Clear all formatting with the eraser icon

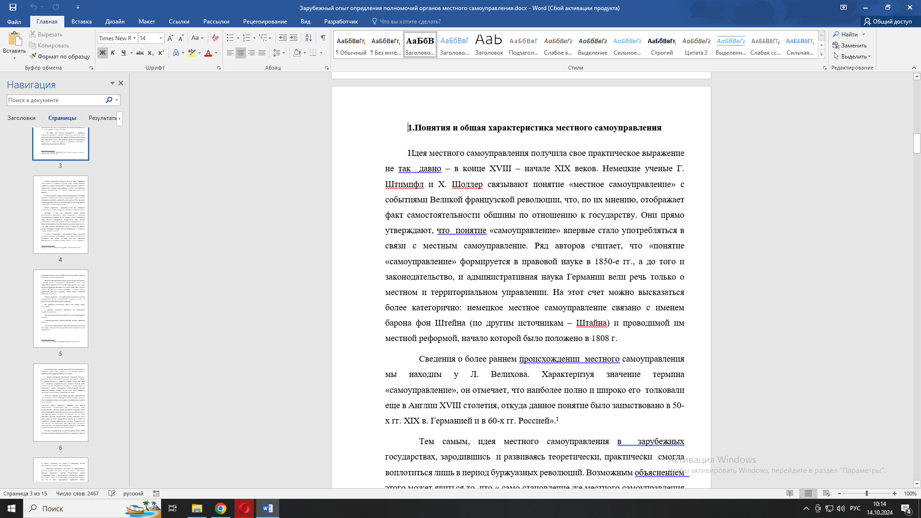(x=215, y=38)
